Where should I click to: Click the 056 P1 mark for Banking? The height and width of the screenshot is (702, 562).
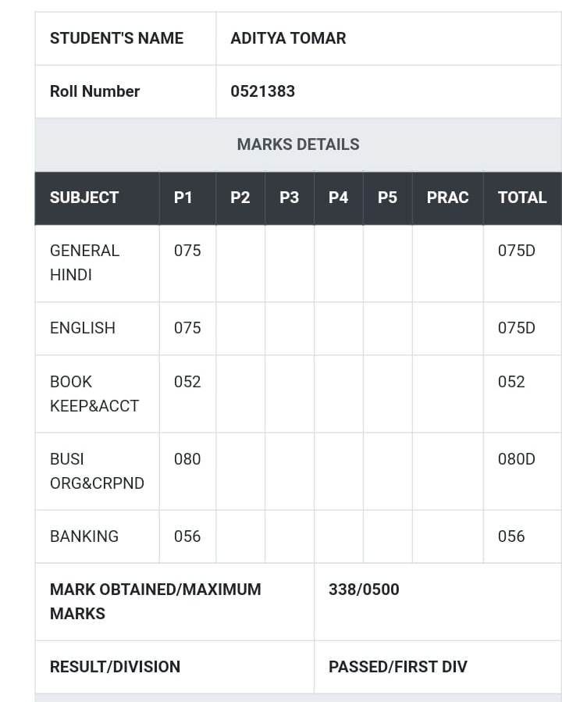187,536
